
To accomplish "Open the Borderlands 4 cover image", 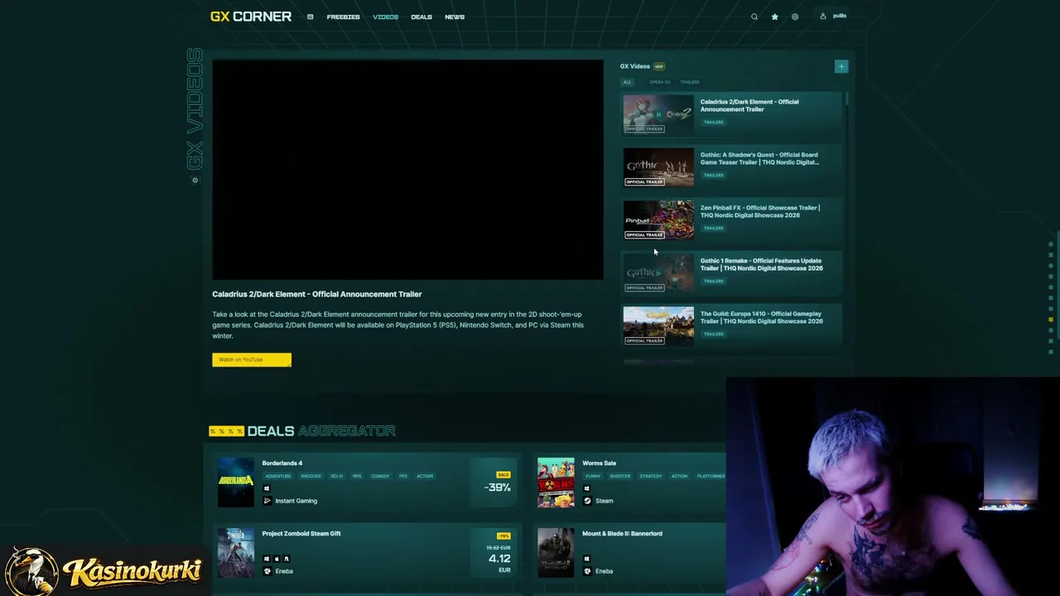I will (x=236, y=482).
